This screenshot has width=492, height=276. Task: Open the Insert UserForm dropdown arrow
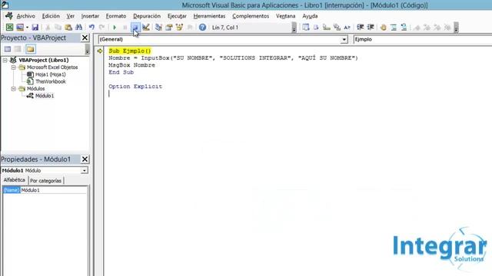[x=28, y=28]
